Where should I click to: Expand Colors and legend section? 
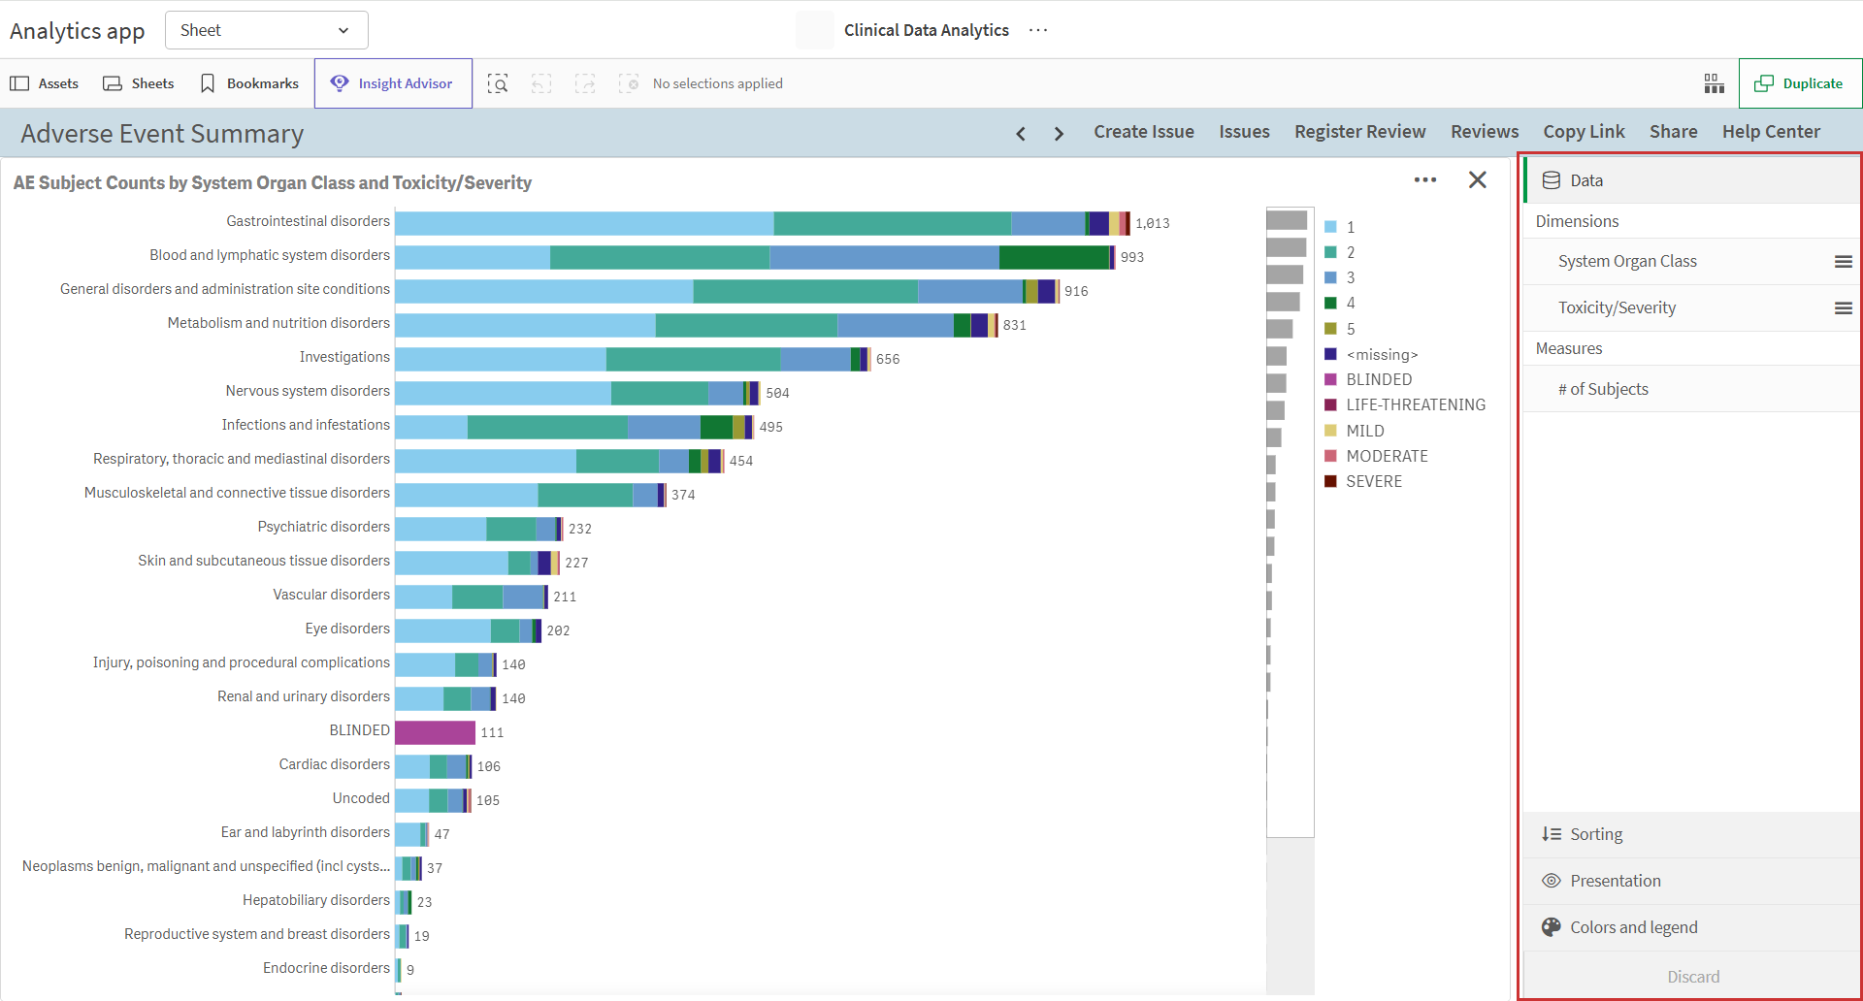coord(1690,927)
